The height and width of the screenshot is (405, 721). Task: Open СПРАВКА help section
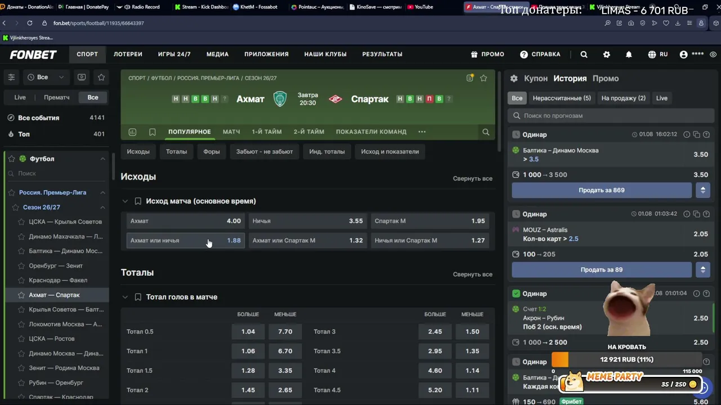click(x=540, y=54)
